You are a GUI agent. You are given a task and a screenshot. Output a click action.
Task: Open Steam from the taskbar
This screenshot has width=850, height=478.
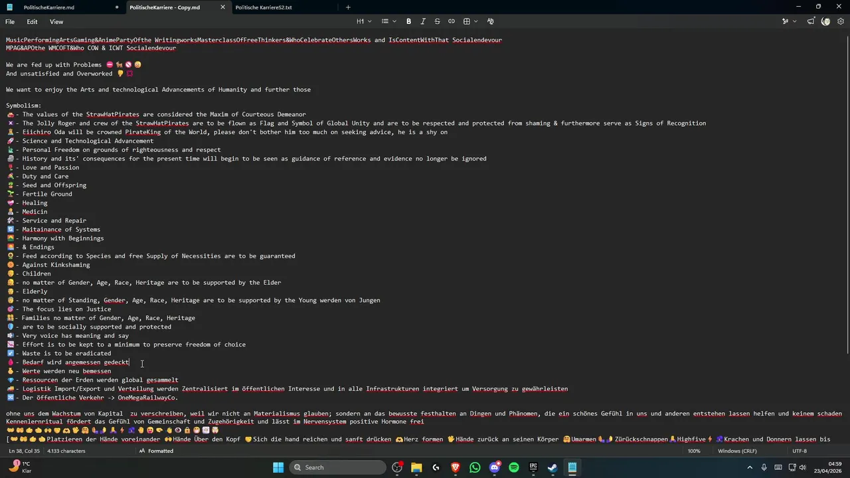coord(552,467)
